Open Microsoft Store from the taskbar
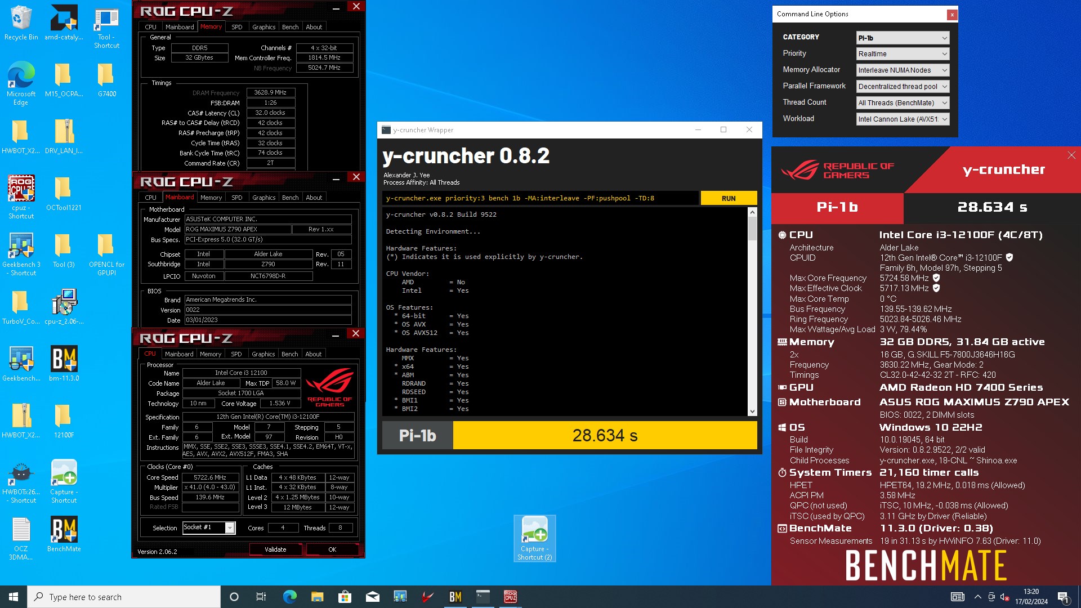Screen dimensions: 1081x608 click(345, 597)
